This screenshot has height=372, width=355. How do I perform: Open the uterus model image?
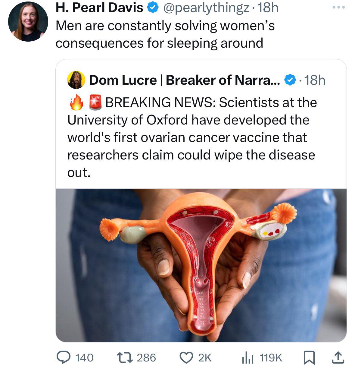(201, 265)
